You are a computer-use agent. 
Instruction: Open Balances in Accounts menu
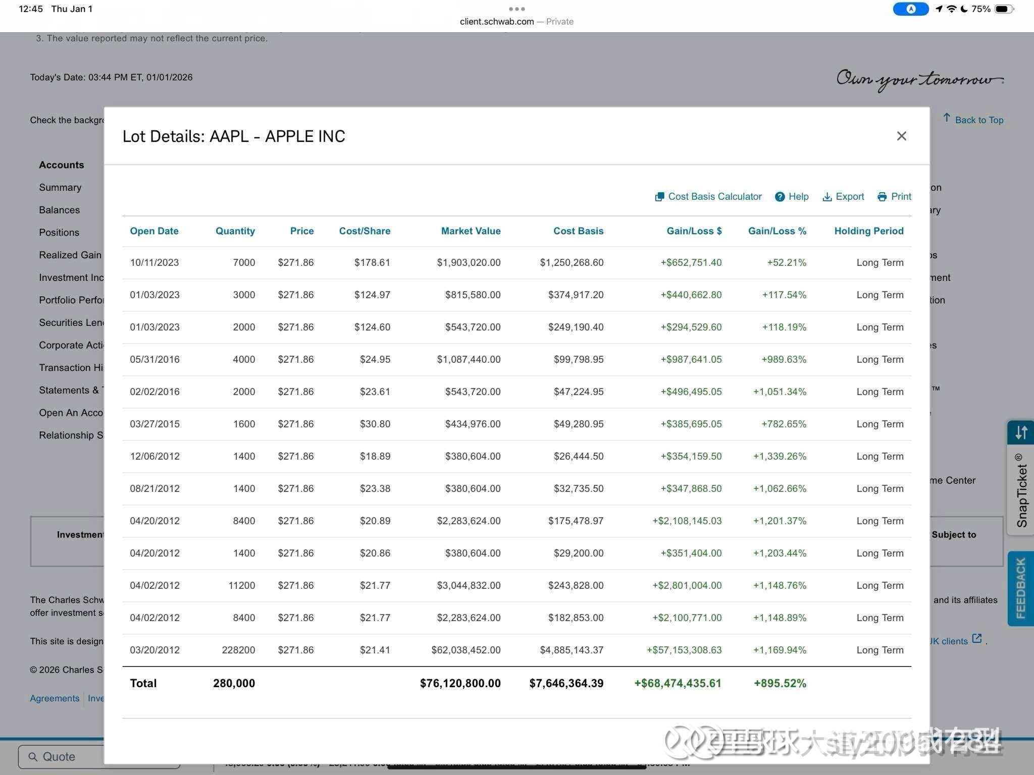click(60, 210)
